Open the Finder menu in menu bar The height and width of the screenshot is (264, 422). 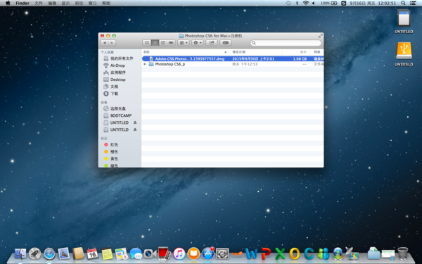coord(23,4)
